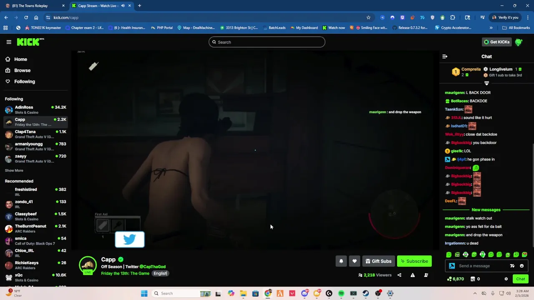Click the Twitch extension icon in toolbar

(x=402, y=17)
